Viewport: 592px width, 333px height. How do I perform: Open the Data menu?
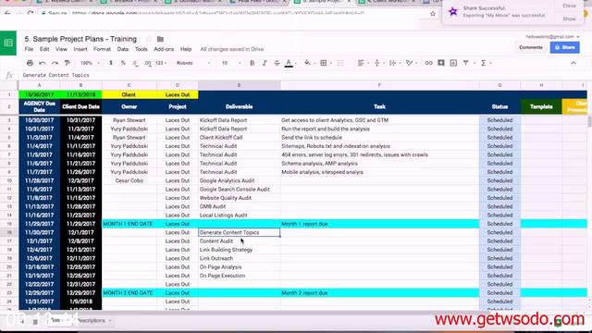[x=123, y=49]
